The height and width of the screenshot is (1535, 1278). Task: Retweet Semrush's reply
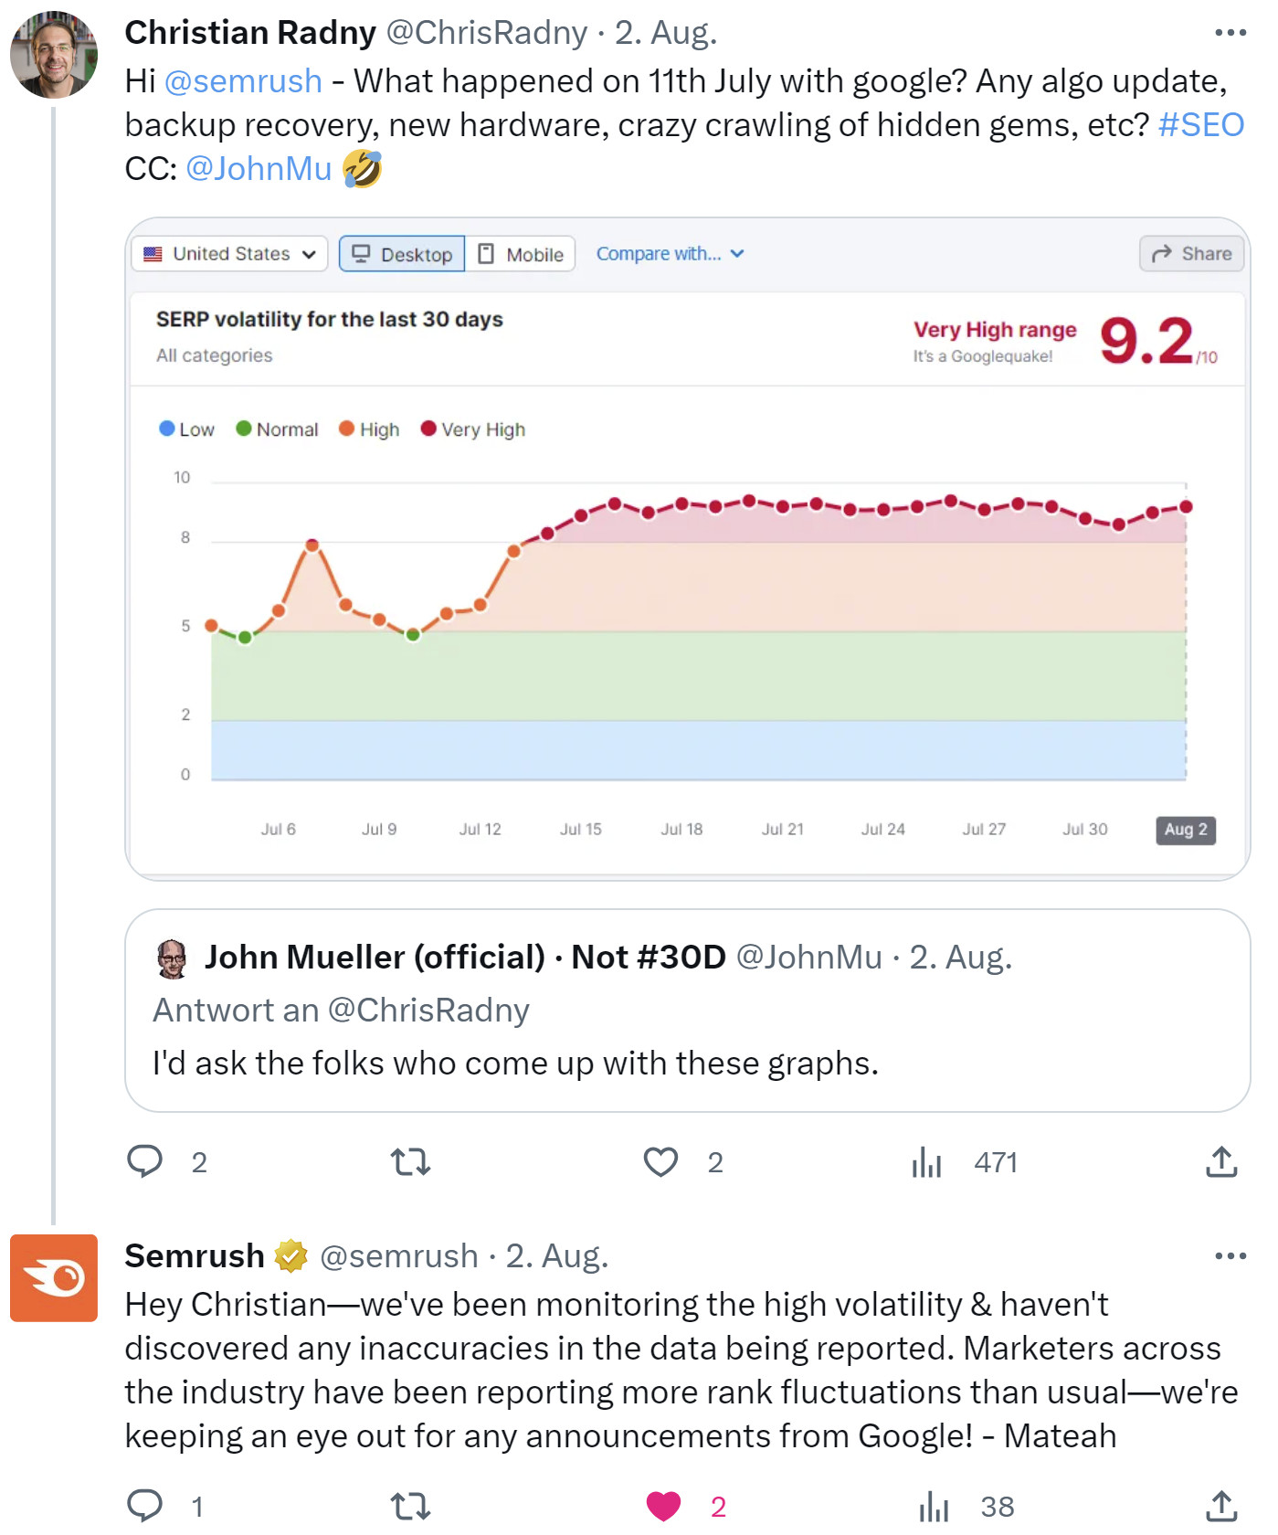409,1506
